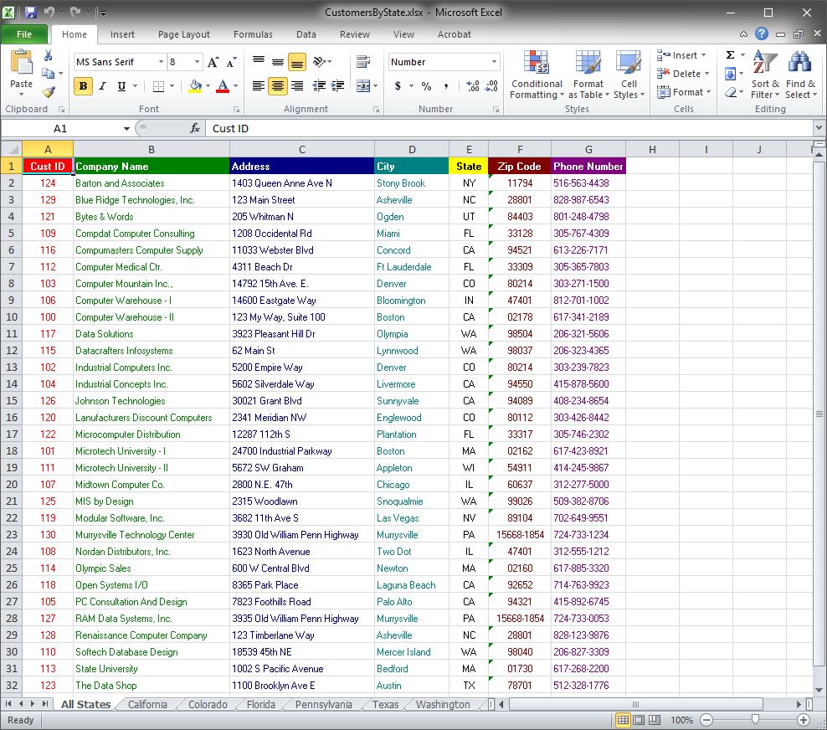Toggle Italic formatting button
The image size is (827, 730).
coord(102,86)
